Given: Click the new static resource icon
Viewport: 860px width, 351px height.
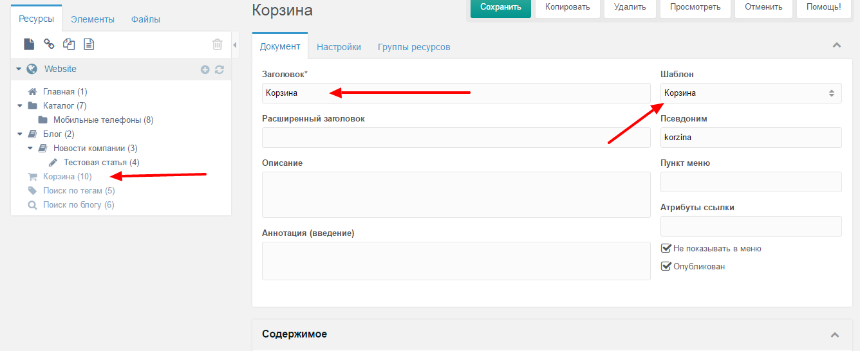Looking at the screenshot, I should click(89, 44).
